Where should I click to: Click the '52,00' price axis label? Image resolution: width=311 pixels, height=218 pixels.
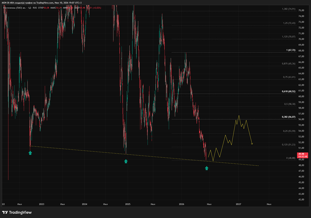(301, 142)
